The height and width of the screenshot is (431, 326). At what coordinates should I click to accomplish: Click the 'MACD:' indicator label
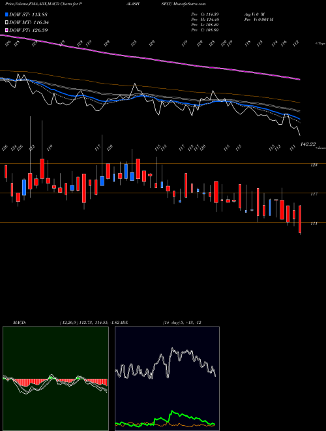pos(20,323)
